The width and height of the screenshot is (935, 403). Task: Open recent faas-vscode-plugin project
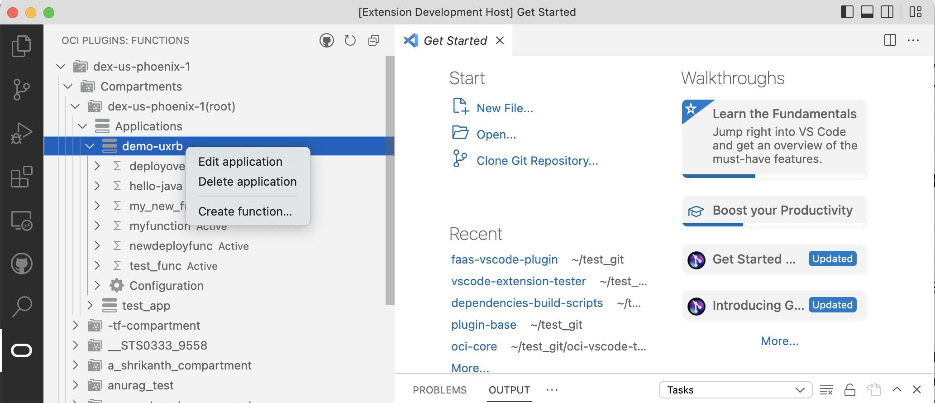504,259
